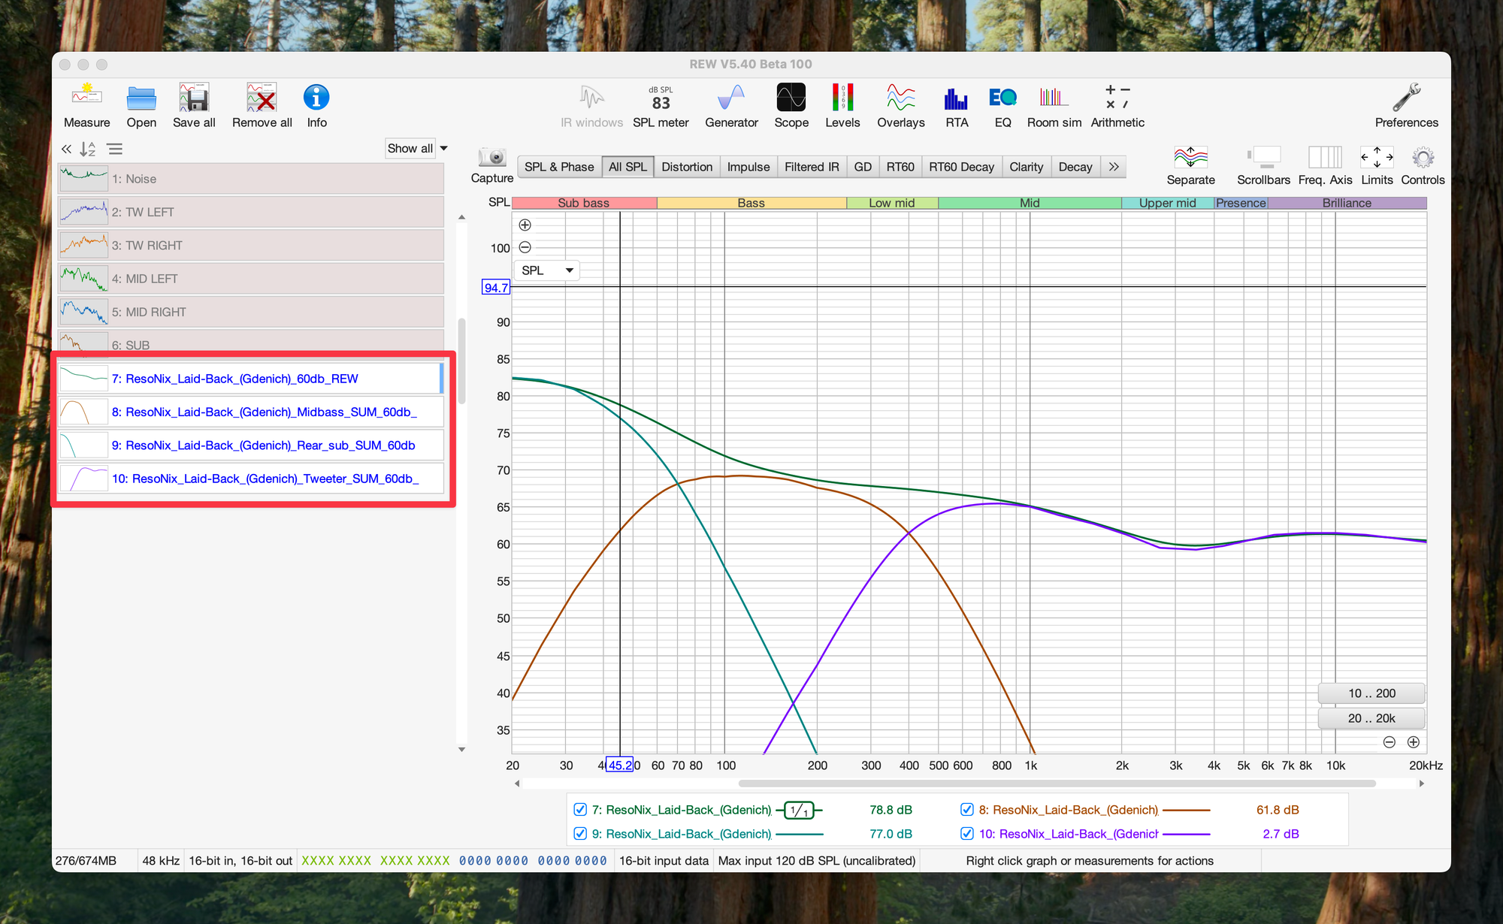Switch to the Distortion tab

686,167
